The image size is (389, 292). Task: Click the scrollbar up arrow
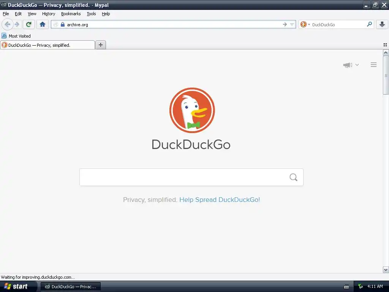tap(386, 52)
